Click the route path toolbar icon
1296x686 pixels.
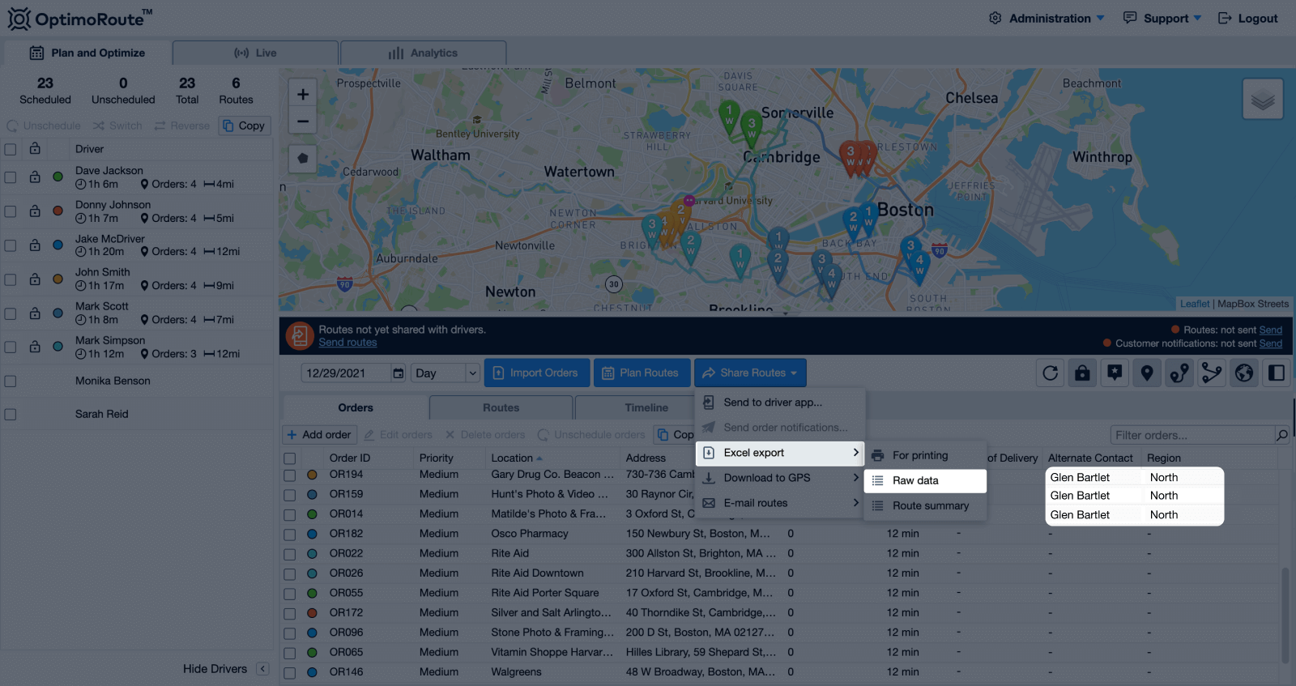click(x=1179, y=373)
